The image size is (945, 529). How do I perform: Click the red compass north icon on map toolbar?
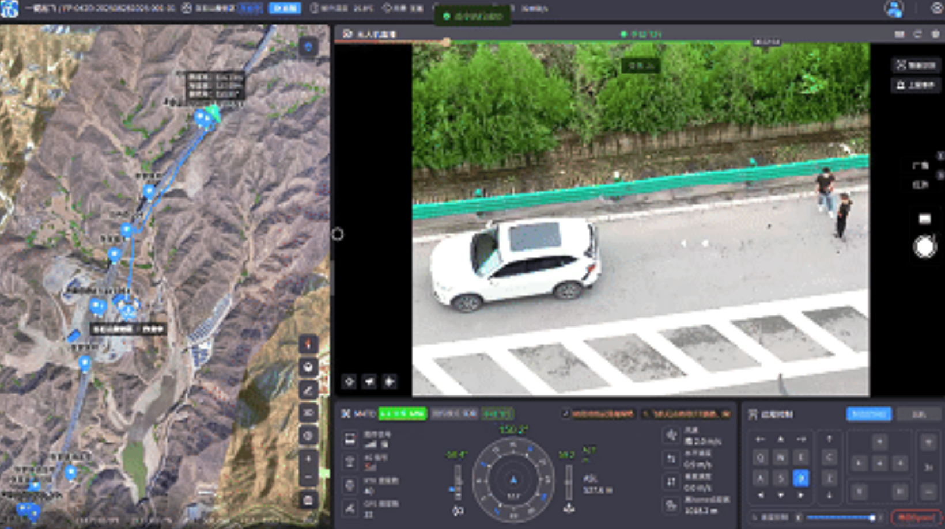coord(308,344)
